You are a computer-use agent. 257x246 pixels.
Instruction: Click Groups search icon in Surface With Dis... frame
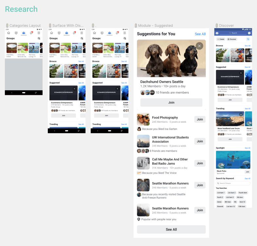[x=82, y=38]
